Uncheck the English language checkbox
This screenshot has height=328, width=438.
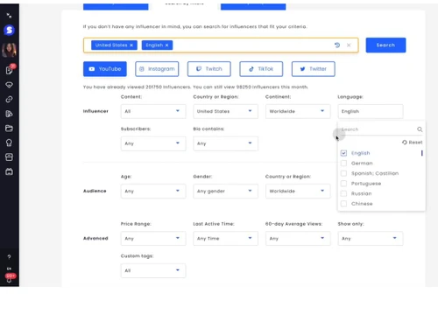coord(343,153)
